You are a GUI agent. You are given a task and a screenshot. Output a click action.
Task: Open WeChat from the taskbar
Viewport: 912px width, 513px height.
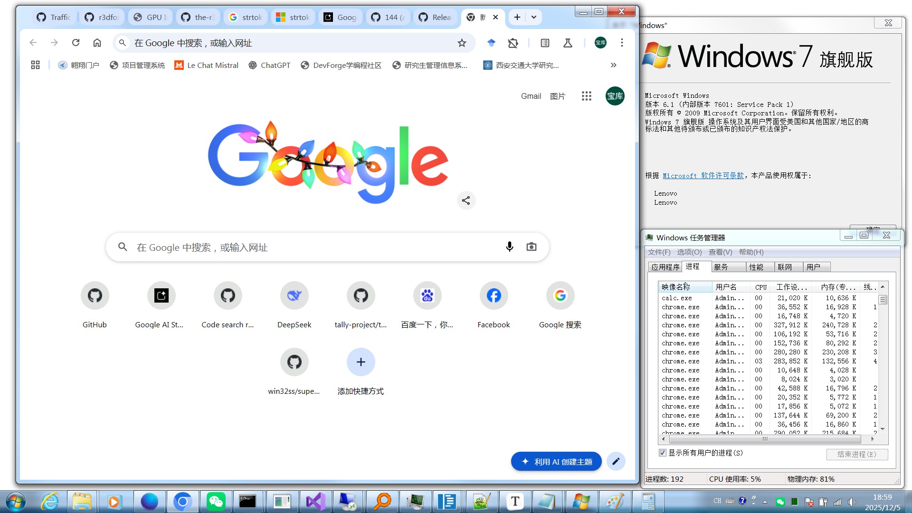[216, 502]
